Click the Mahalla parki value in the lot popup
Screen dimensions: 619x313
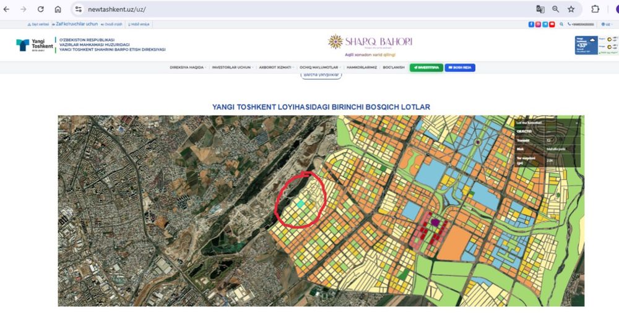click(x=556, y=149)
